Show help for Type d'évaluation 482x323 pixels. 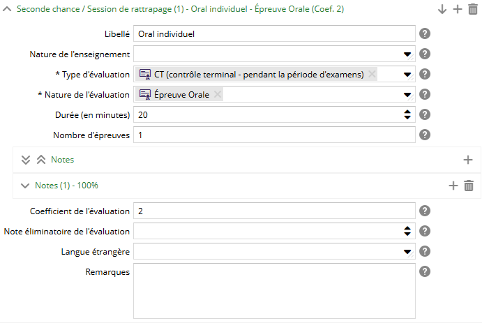coord(424,74)
